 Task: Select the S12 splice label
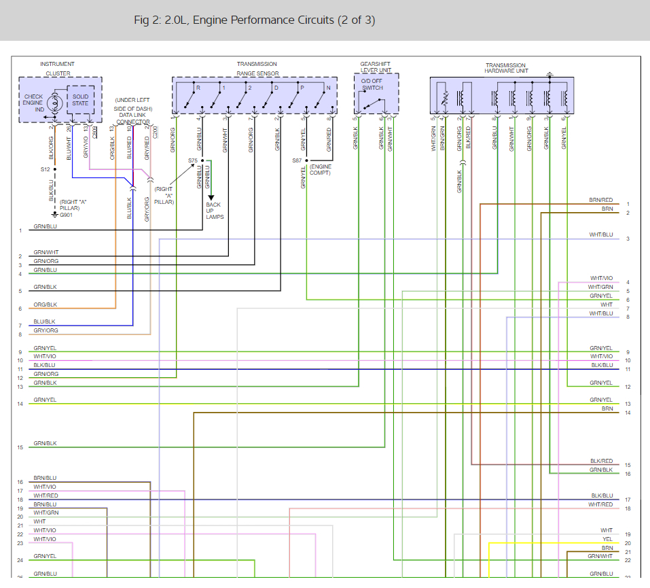click(46, 169)
